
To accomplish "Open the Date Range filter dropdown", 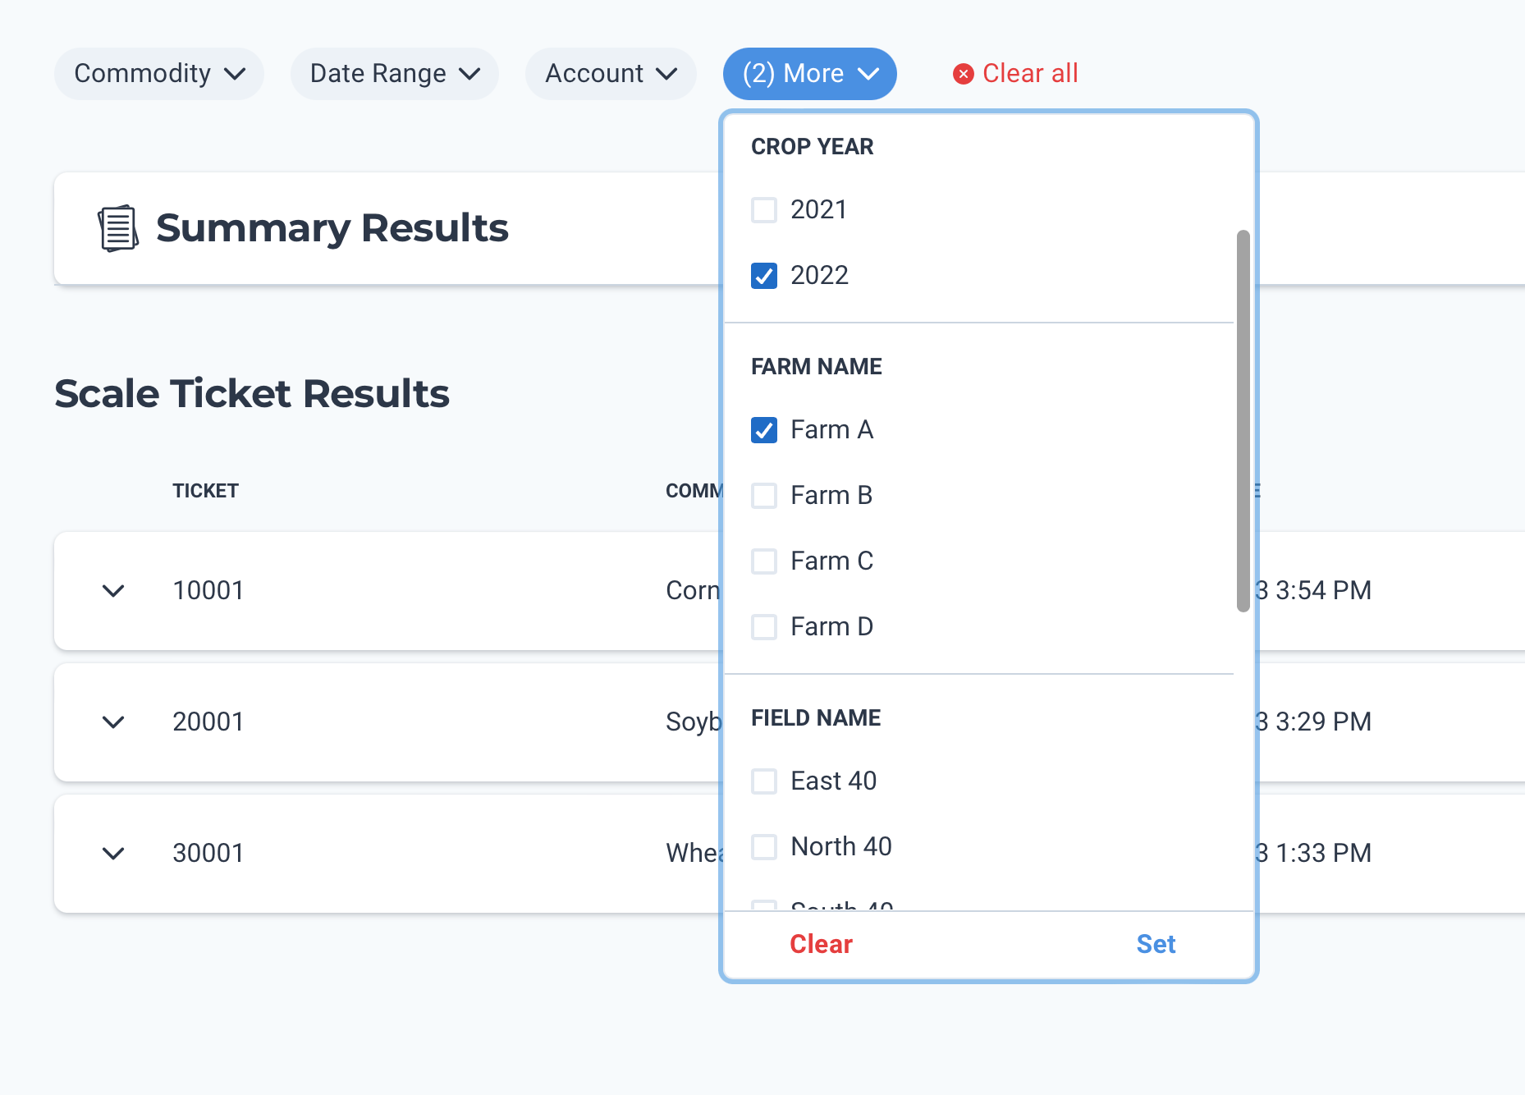I will coord(395,74).
